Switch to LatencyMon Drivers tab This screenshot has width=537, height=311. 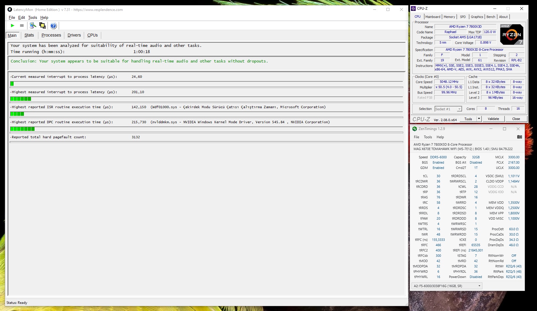[x=74, y=35]
